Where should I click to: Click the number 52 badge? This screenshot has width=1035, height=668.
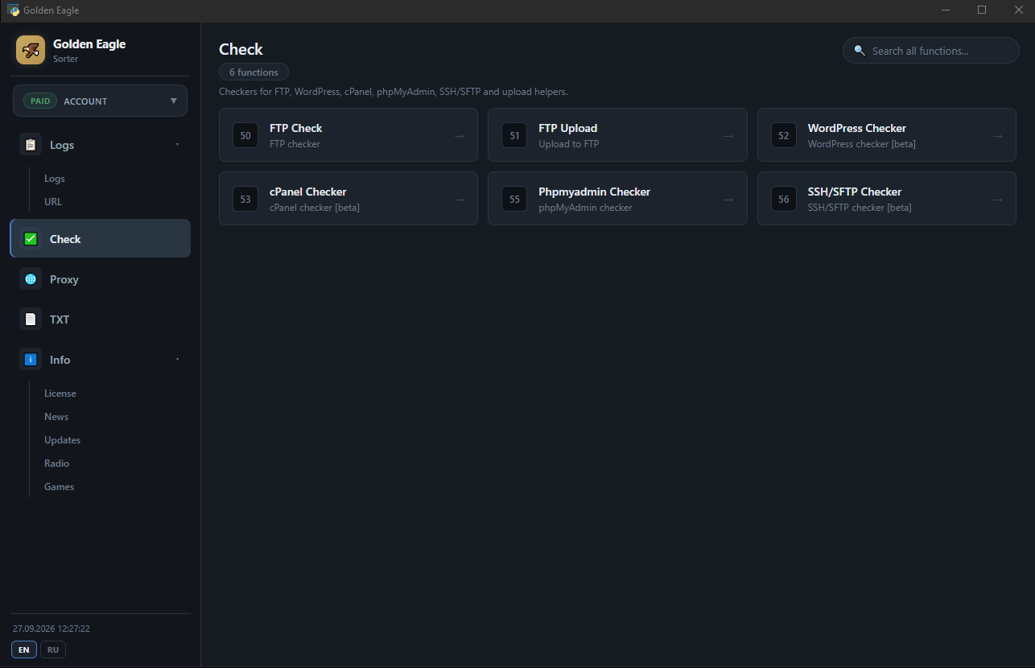click(x=784, y=136)
